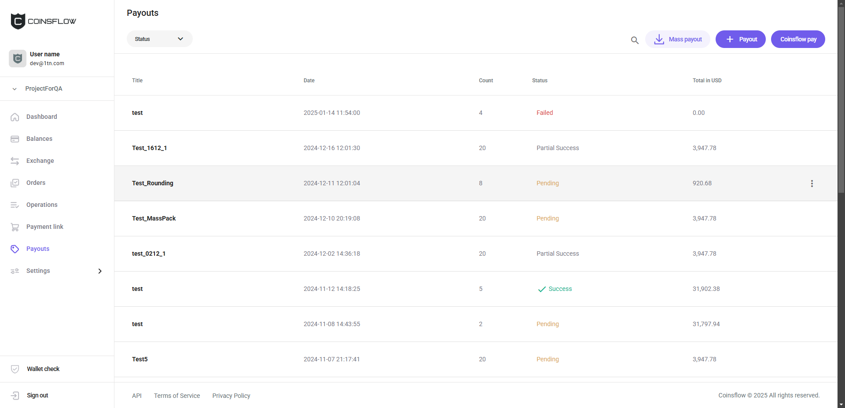845x408 pixels.
Task: Click the user avatar icon
Action: 18,59
